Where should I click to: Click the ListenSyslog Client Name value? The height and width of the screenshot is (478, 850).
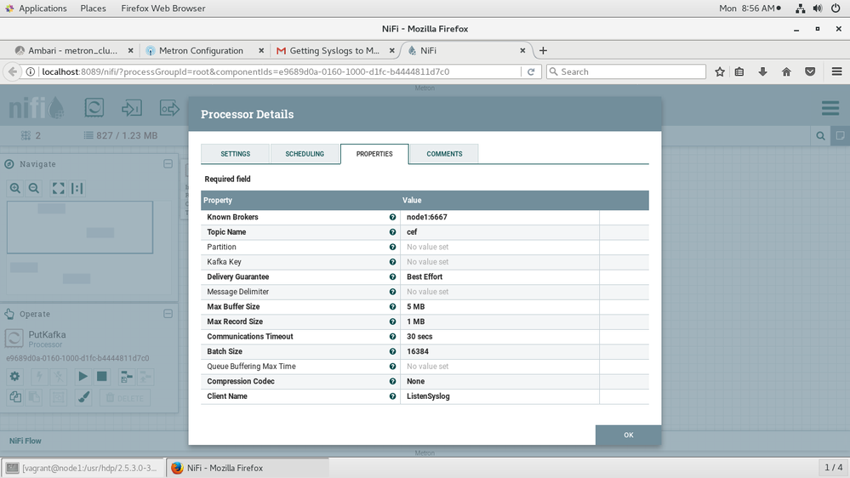click(x=428, y=396)
